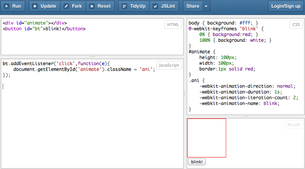Click the HTML panel label
The height and width of the screenshot is (169, 305).
[x=173, y=24]
